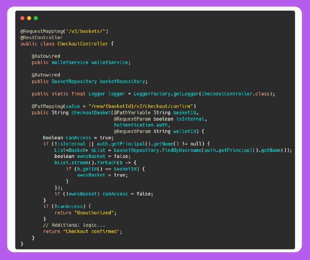Click the yellow minimize dot

(x=29, y=18)
